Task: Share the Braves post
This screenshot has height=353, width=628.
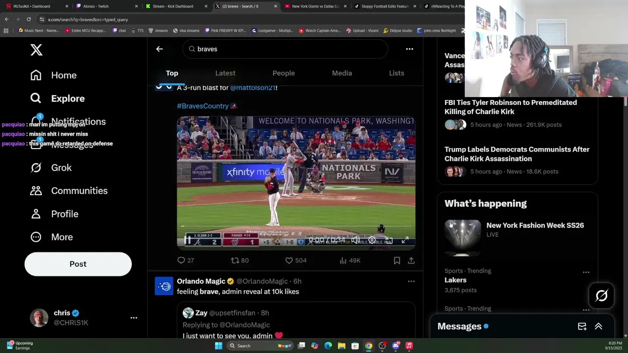Action: [411, 260]
